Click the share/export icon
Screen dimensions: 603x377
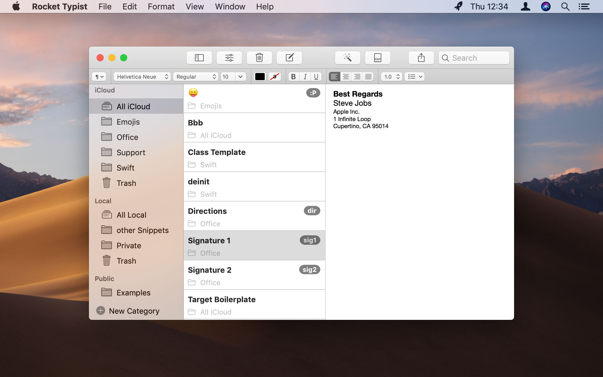click(x=421, y=57)
